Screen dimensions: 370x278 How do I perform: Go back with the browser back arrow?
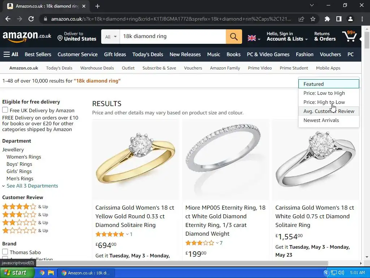8,19
